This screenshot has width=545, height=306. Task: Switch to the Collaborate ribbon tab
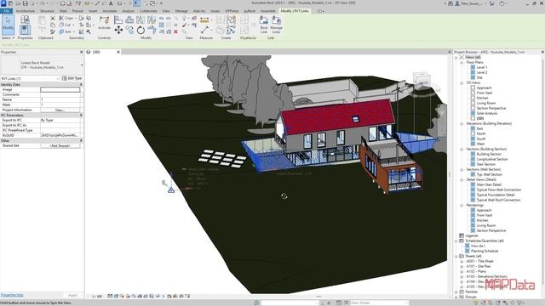click(148, 11)
